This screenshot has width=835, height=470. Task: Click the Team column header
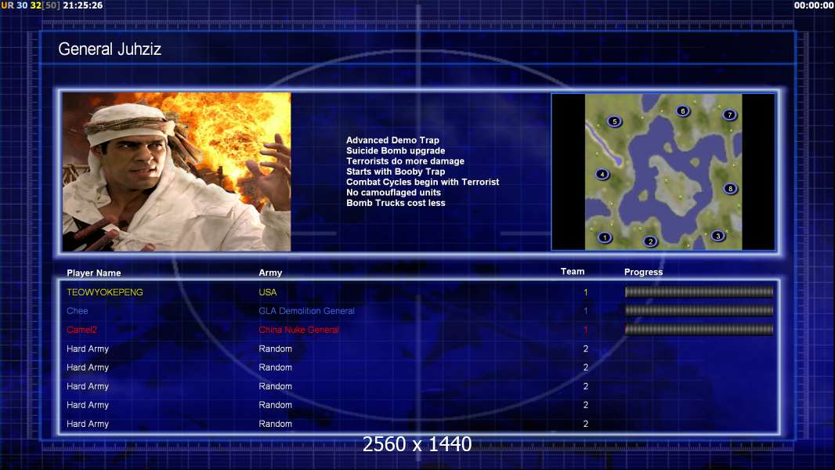click(573, 272)
